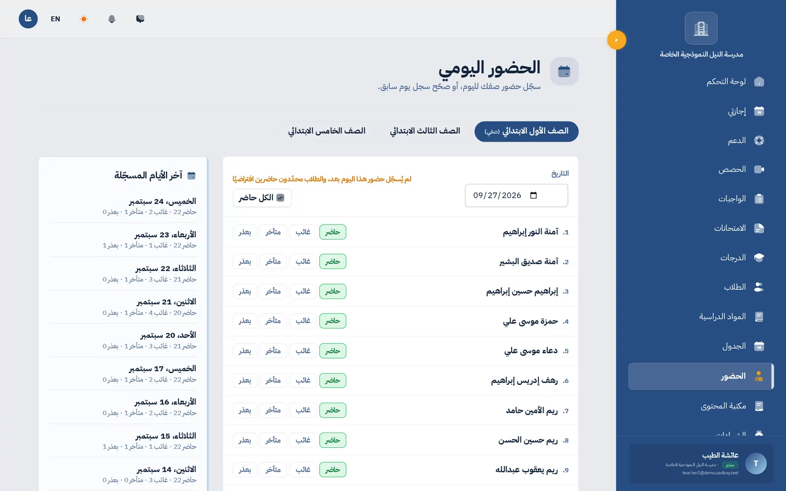Open مكتبة المحتوى menu item
Viewport: 786px width, 491px height.
701,406
